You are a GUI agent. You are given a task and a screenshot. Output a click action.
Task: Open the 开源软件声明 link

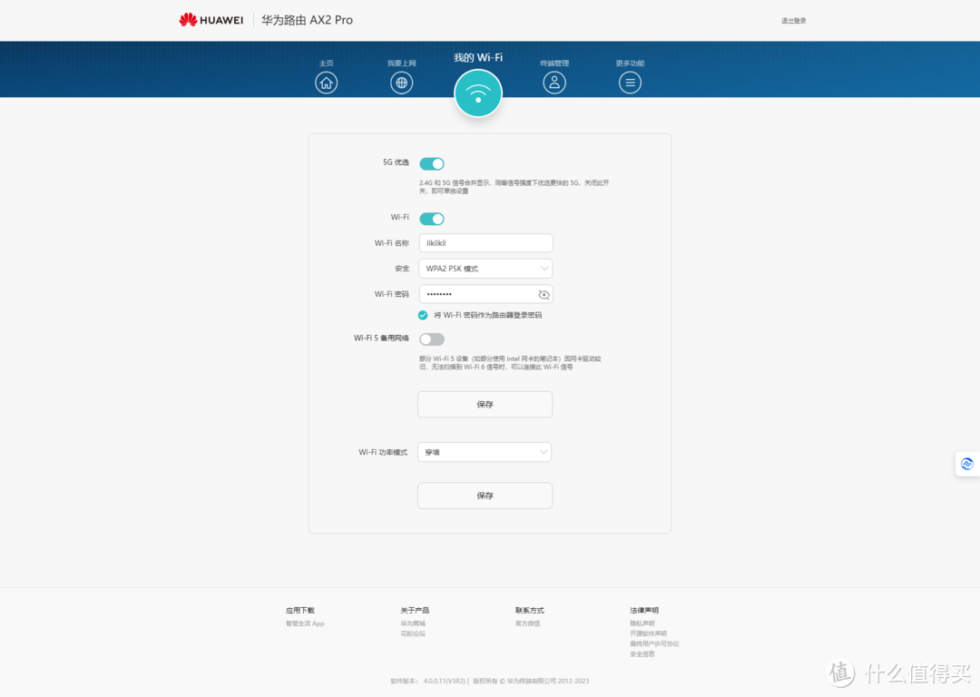pyautogui.click(x=648, y=633)
